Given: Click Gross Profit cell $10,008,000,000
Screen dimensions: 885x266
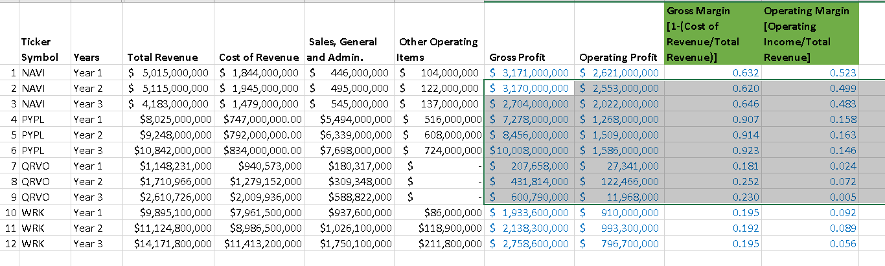Looking at the screenshot, I should (529, 151).
